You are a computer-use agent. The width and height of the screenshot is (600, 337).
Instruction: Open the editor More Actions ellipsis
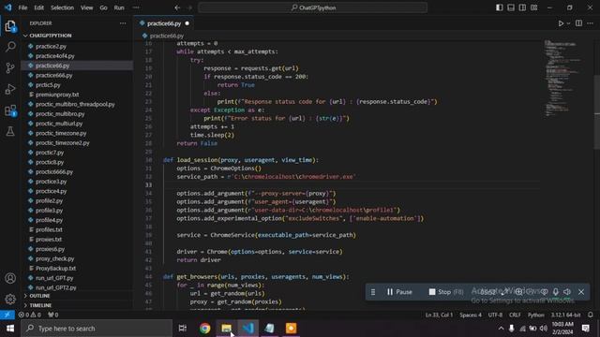(590, 23)
